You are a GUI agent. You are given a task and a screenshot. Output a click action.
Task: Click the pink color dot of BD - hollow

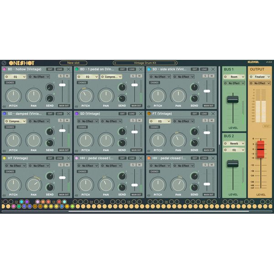[5, 69]
